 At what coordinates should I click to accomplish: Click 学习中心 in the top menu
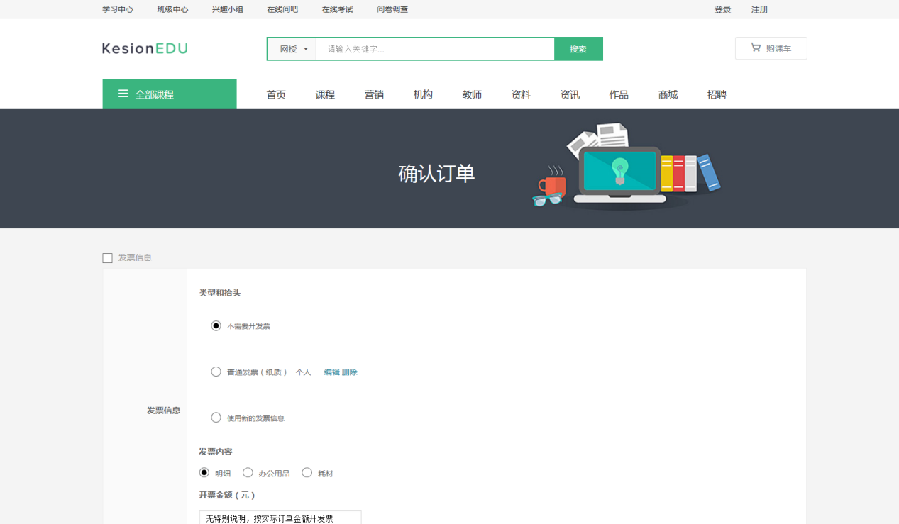(x=118, y=9)
